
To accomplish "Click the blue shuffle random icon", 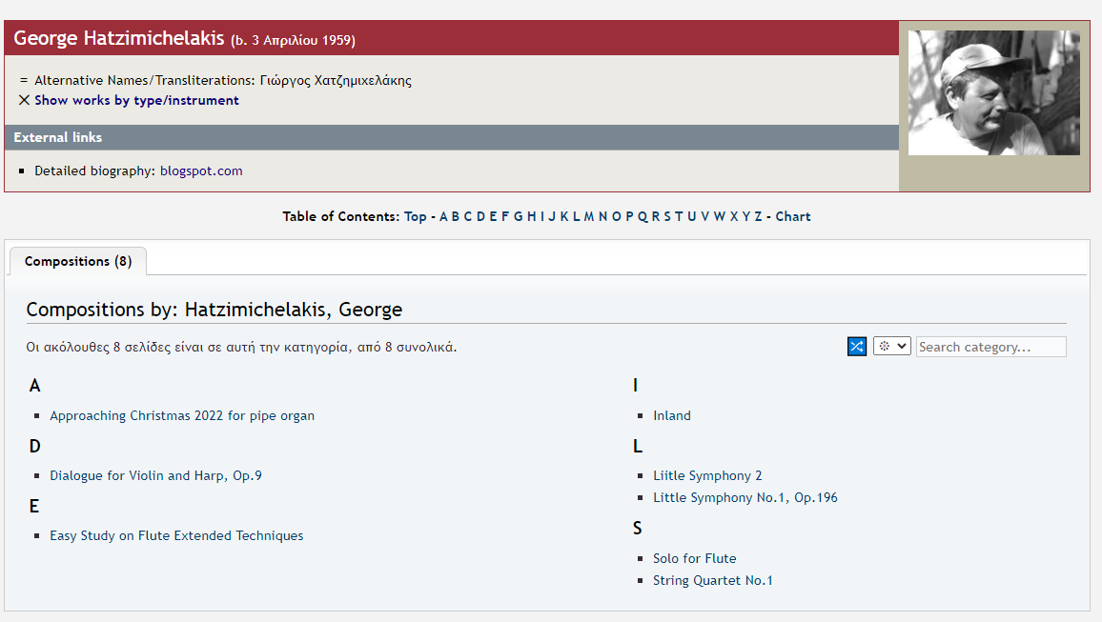I will pos(857,346).
